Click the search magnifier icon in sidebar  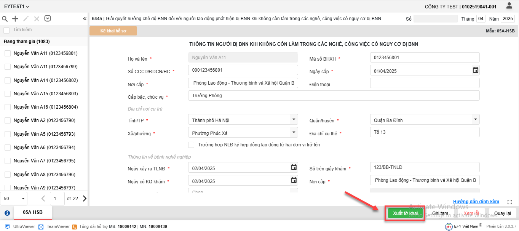[5, 19]
